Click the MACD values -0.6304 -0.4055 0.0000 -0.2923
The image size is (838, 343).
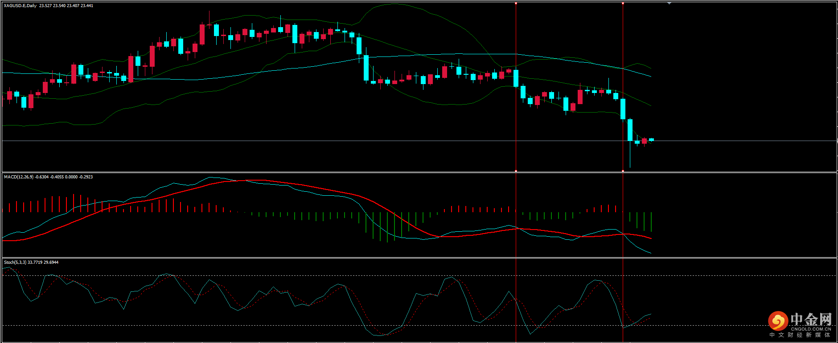coord(64,177)
